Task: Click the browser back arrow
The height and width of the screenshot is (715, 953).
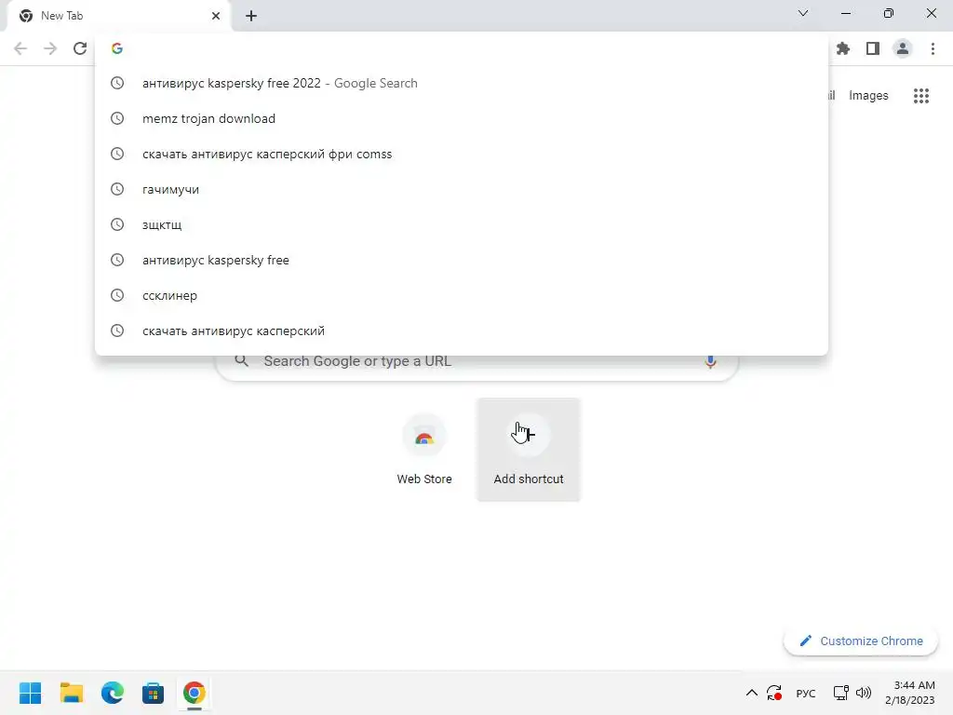Action: (20, 48)
